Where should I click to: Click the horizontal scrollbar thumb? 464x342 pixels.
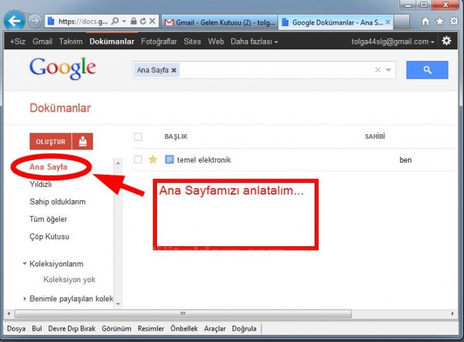click(183, 313)
